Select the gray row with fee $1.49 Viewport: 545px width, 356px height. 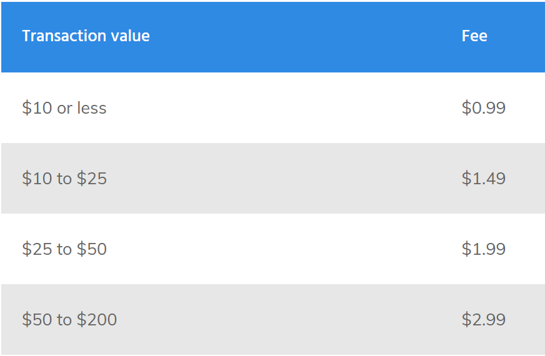click(273, 178)
